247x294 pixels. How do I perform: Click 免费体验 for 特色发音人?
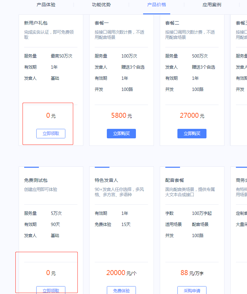coord(121,290)
